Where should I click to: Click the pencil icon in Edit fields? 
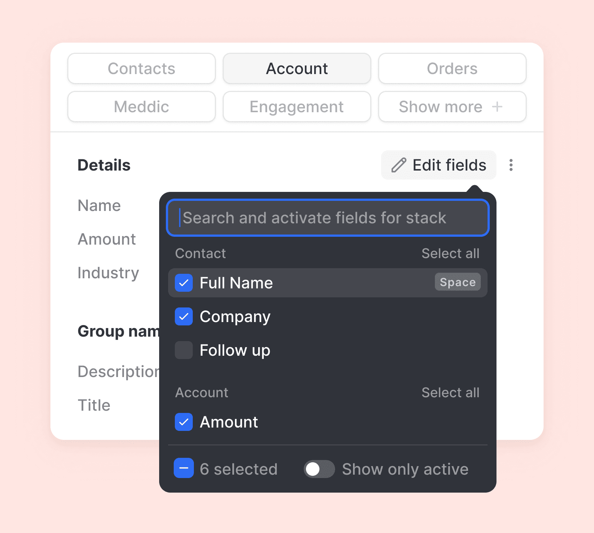(x=399, y=165)
